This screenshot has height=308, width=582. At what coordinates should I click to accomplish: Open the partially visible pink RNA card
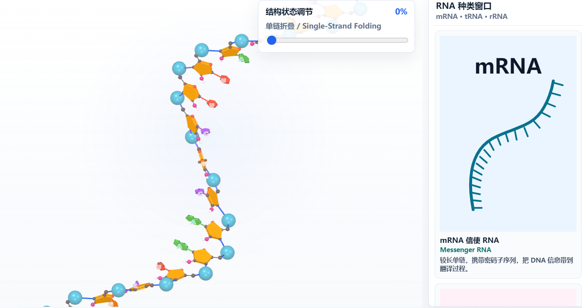[508, 297]
